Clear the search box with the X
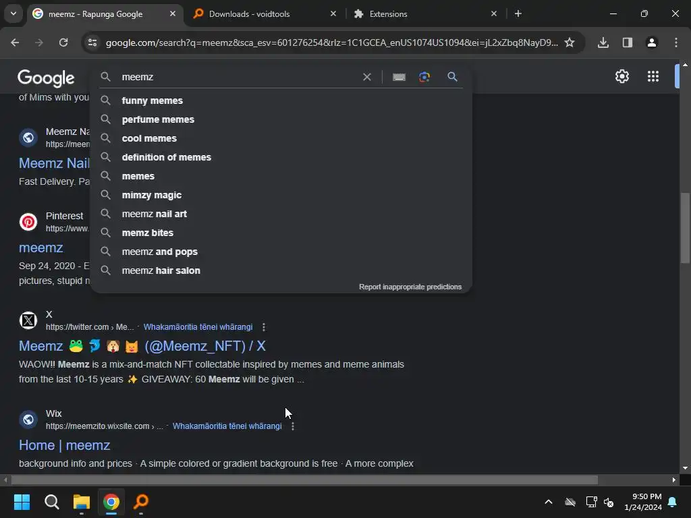The width and height of the screenshot is (691, 518). 366,77
